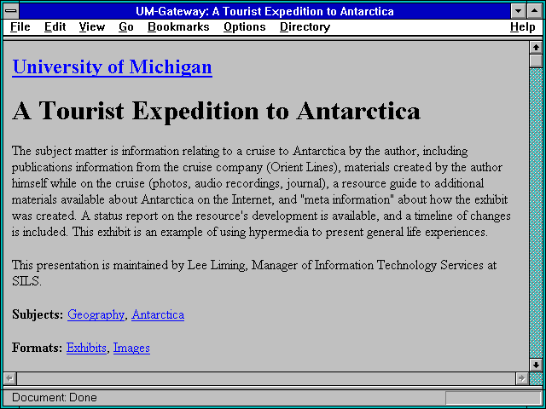
Task: Open the View menu
Action: tap(91, 27)
